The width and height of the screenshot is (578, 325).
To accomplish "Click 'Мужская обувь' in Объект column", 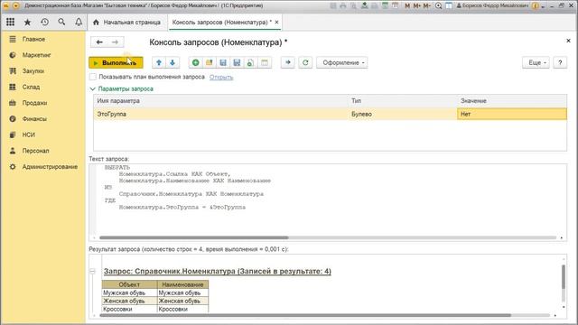I will pyautogui.click(x=129, y=292).
